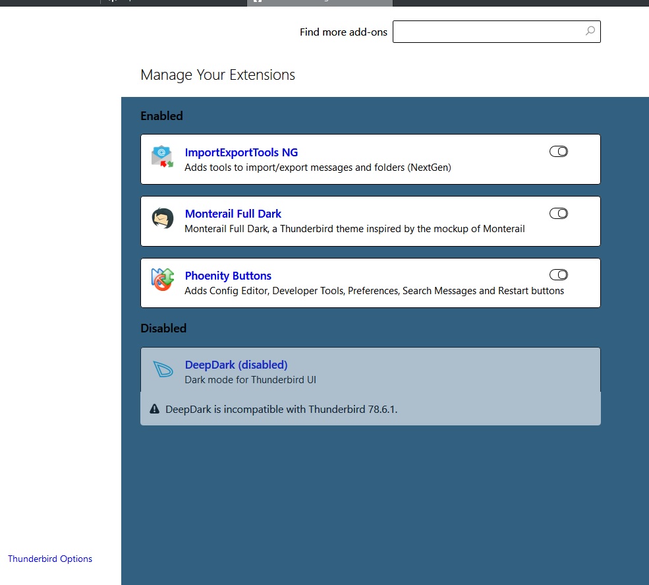Open Monterail Full Dark extension details

pyautogui.click(x=233, y=214)
